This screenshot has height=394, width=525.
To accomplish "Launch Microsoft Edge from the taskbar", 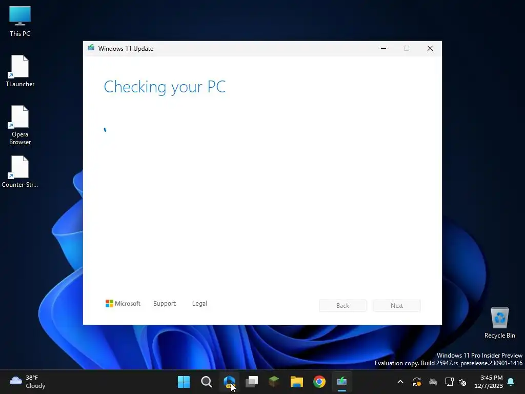I will coord(229,382).
